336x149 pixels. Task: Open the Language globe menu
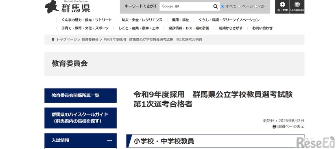pyautogui.click(x=297, y=6)
